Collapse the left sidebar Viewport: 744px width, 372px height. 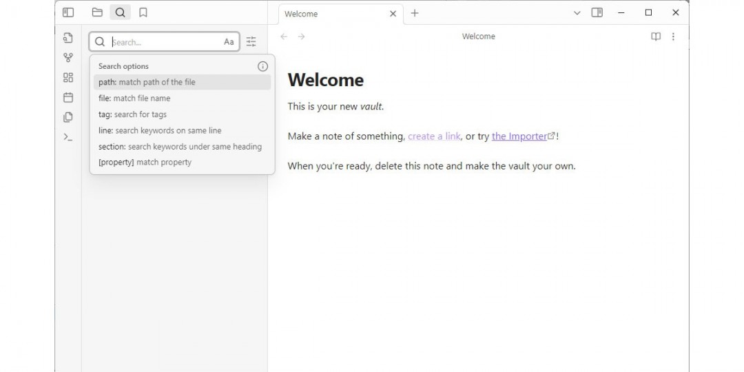(68, 12)
